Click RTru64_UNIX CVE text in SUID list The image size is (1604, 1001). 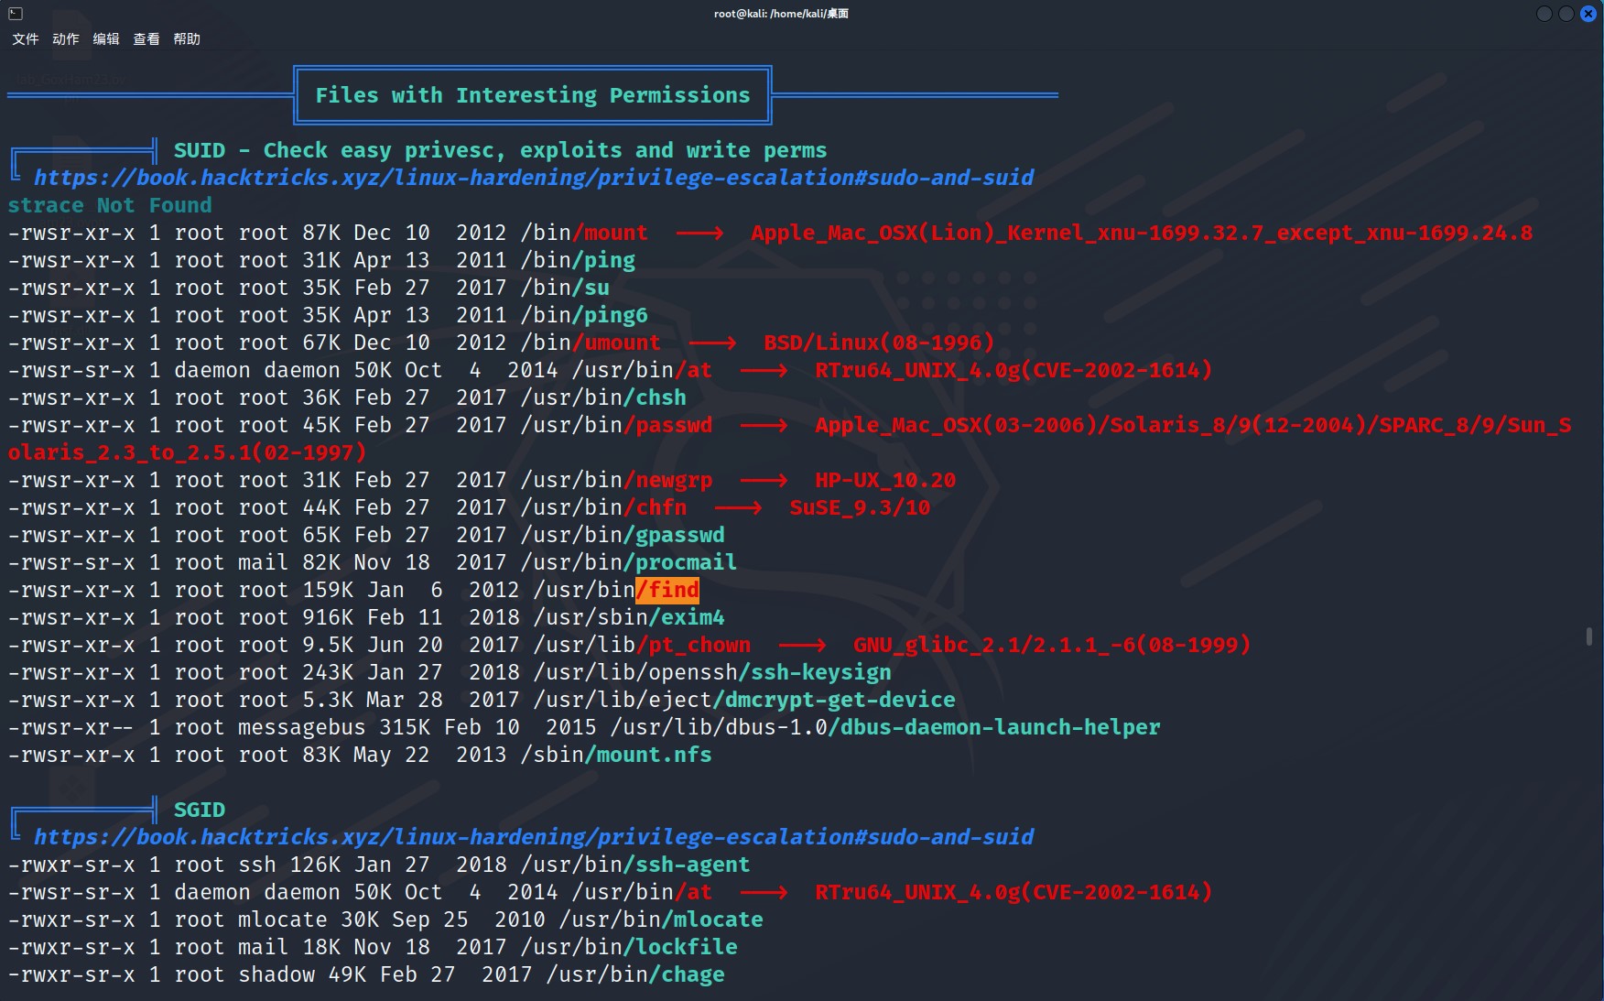coord(1013,370)
